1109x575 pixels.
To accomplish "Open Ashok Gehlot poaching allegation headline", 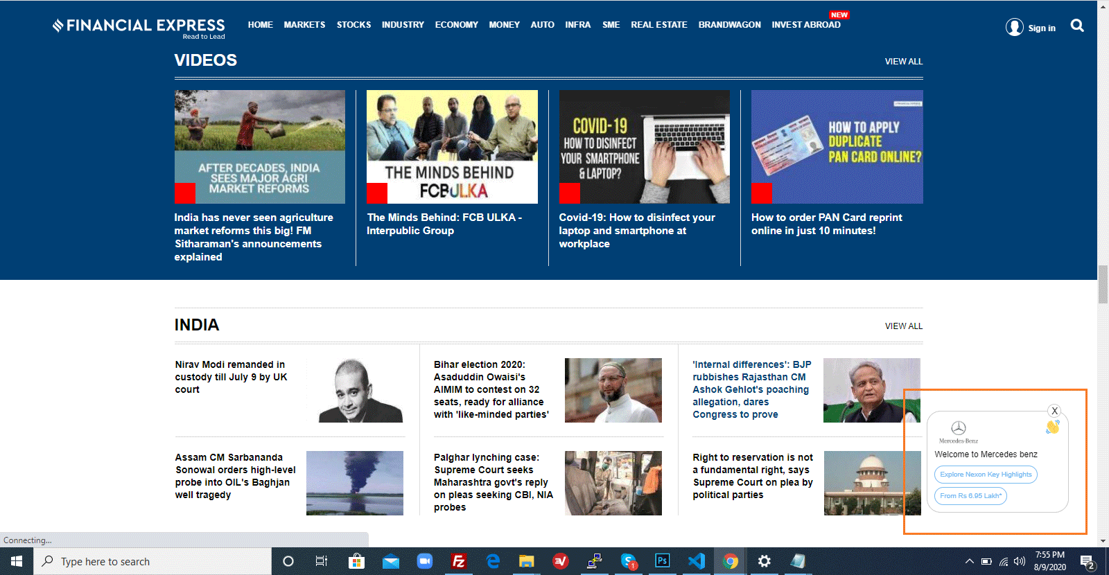I will point(752,389).
